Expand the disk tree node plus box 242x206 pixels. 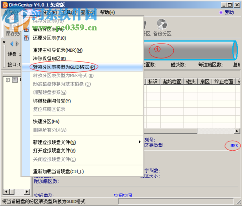pos(8,80)
